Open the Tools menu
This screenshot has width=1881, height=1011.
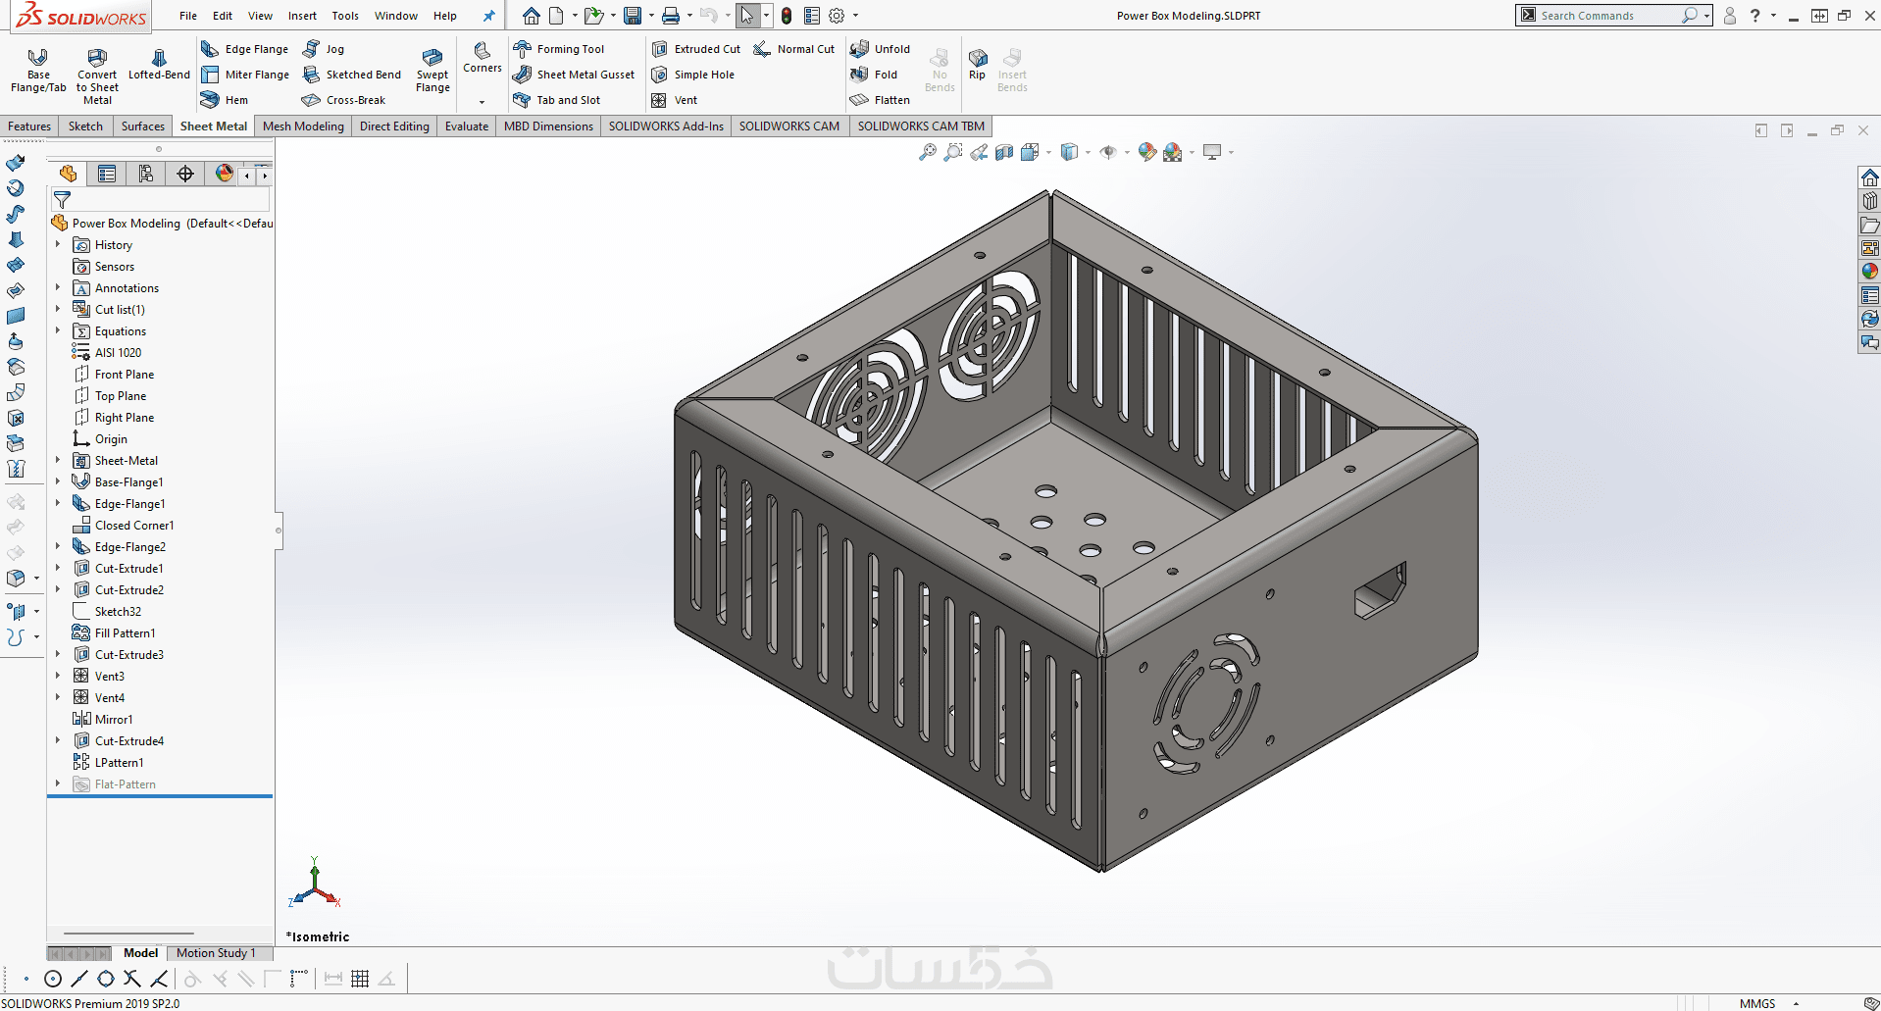pos(345,16)
